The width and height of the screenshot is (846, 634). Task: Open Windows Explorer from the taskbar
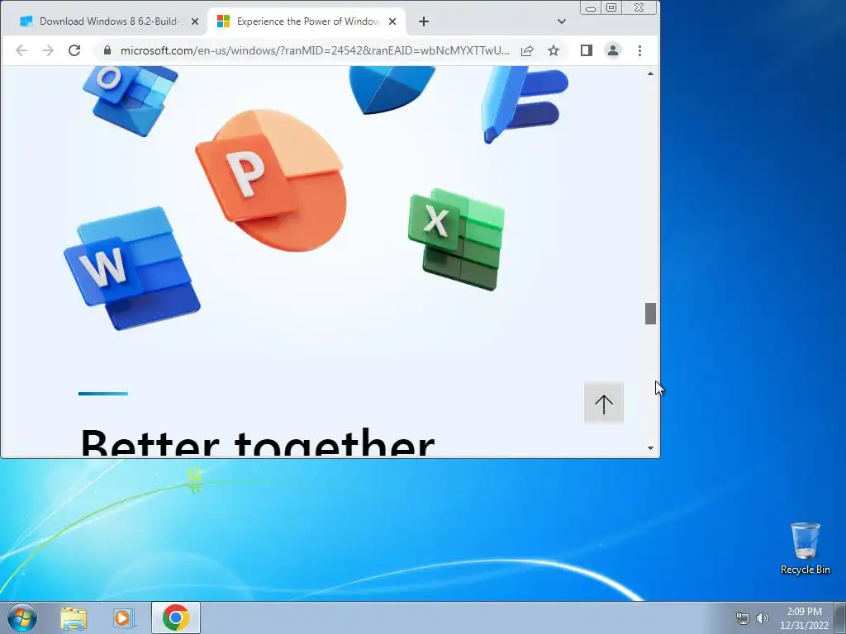tap(74, 617)
